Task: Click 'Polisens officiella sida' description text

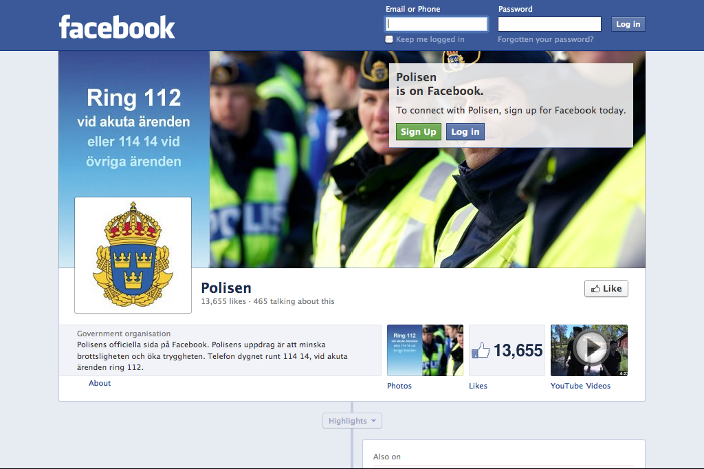Action: point(212,356)
